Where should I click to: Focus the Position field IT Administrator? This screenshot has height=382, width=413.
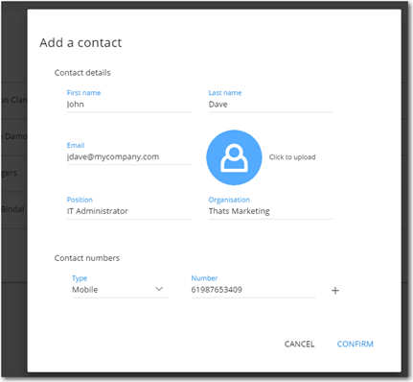(x=129, y=211)
